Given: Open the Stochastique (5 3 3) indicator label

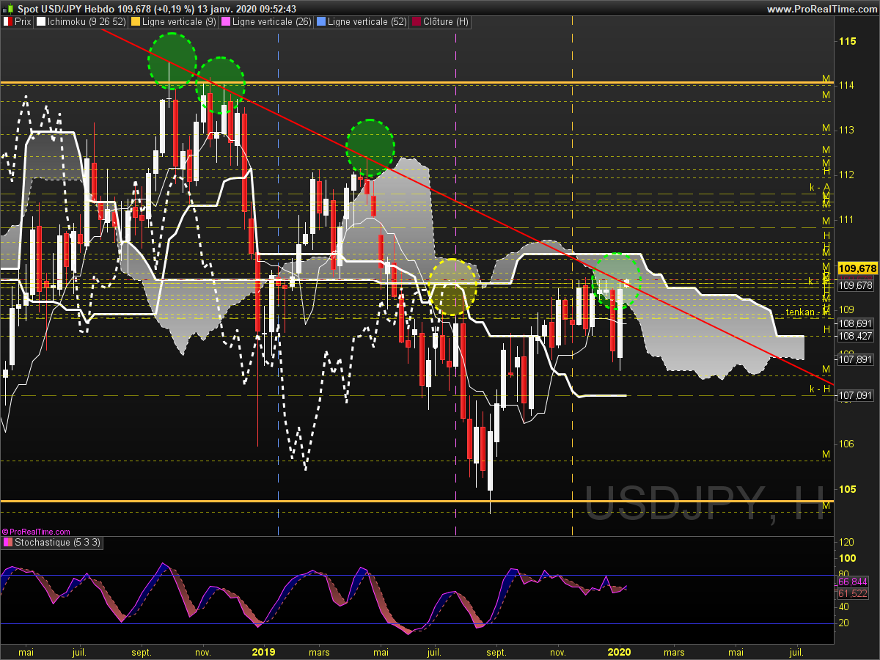Looking at the screenshot, I should point(52,543).
